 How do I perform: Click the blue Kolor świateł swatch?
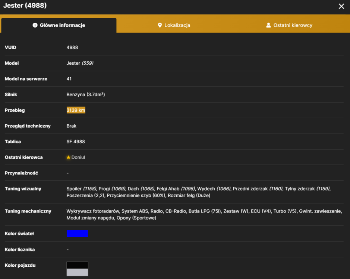coord(77,234)
